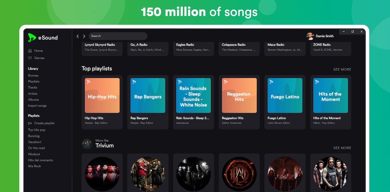Click the Trivium artist avatar
Screen dimensions: 390x192
click(x=87, y=144)
